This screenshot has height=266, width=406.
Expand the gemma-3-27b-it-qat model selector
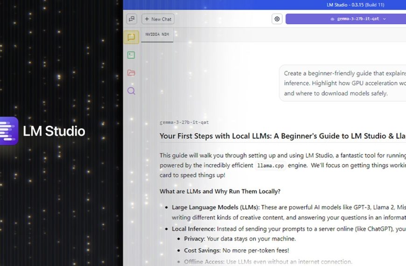[345, 19]
